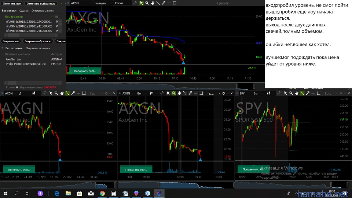
Task: Choose the arrow drawing tool in the top chart toolbar
Action: (x=163, y=3)
